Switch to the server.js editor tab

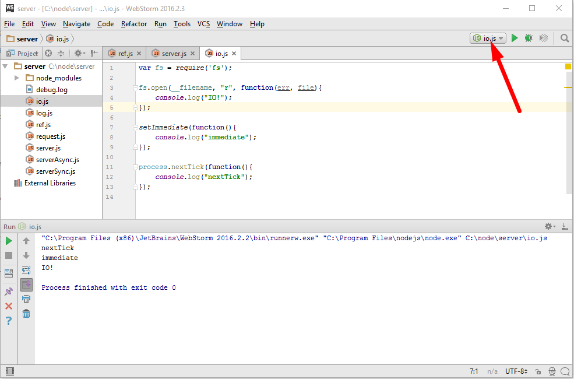pos(174,54)
